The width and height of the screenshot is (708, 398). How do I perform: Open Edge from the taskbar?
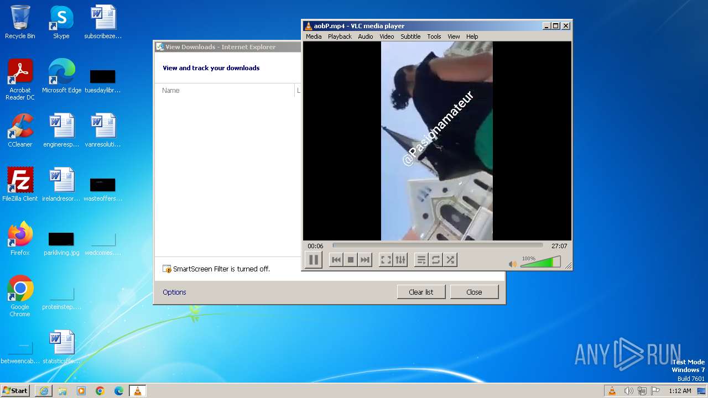pos(119,391)
